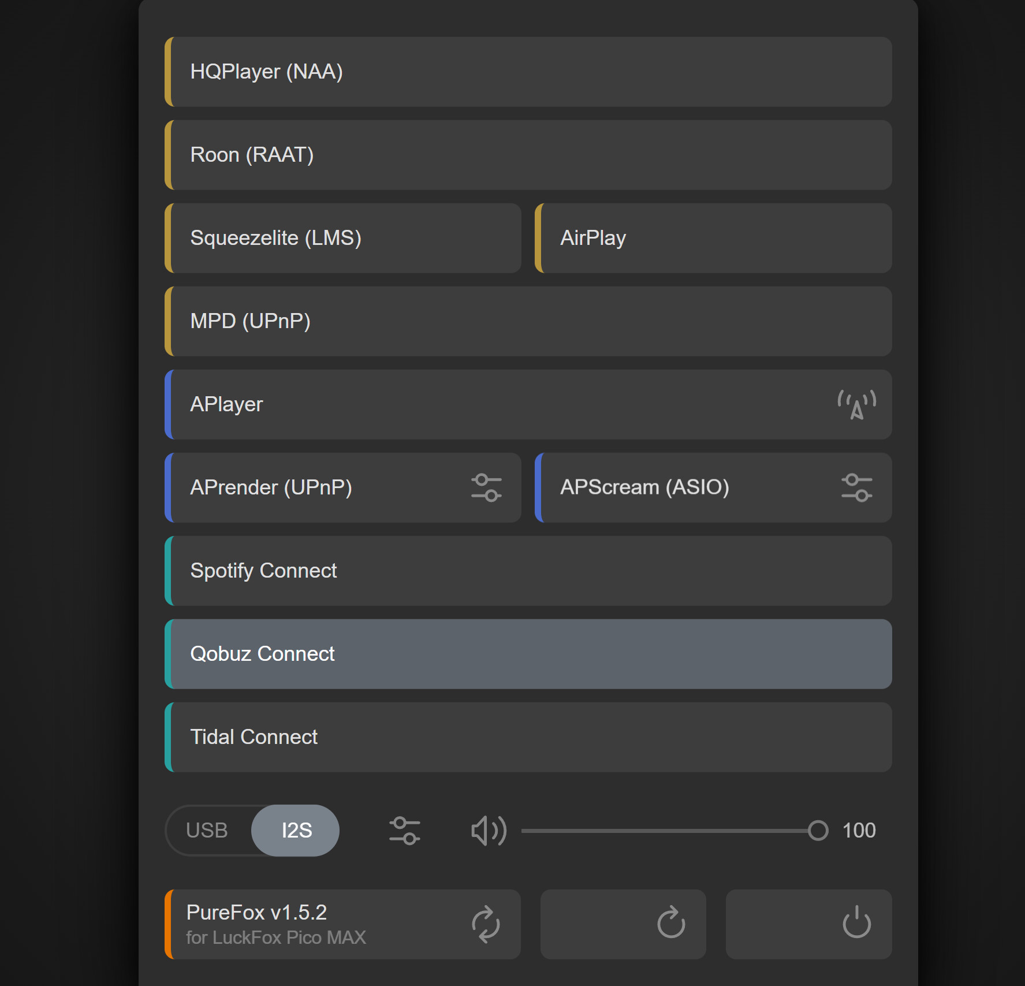Mute volume using the speaker icon
Image resolution: width=1025 pixels, height=986 pixels.
pos(489,831)
